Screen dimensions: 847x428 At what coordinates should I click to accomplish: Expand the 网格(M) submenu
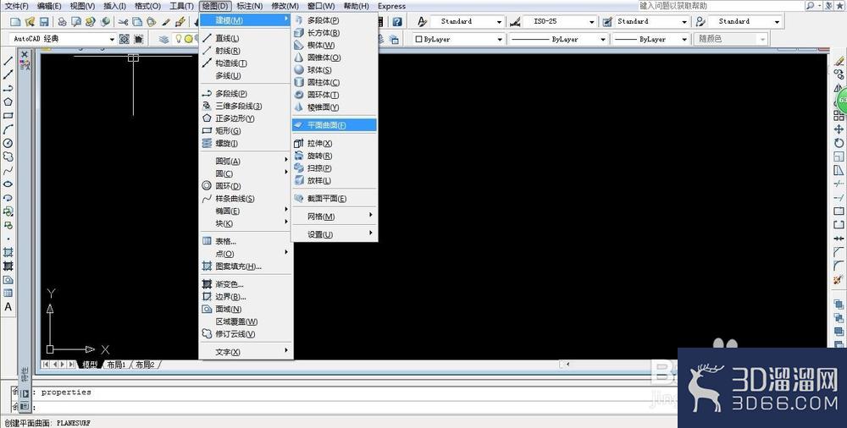[334, 217]
